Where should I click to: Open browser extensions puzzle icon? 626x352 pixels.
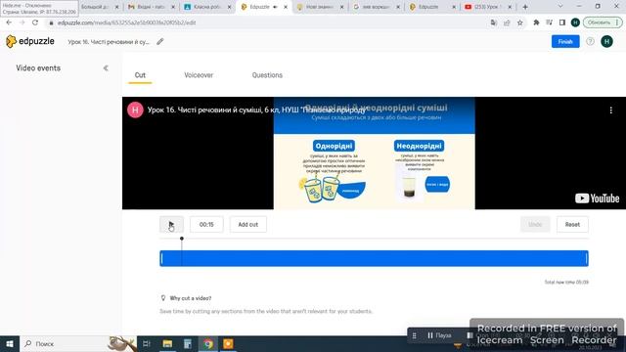[x=536, y=22]
